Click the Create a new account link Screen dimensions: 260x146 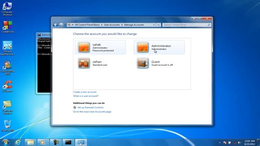pos(84,92)
